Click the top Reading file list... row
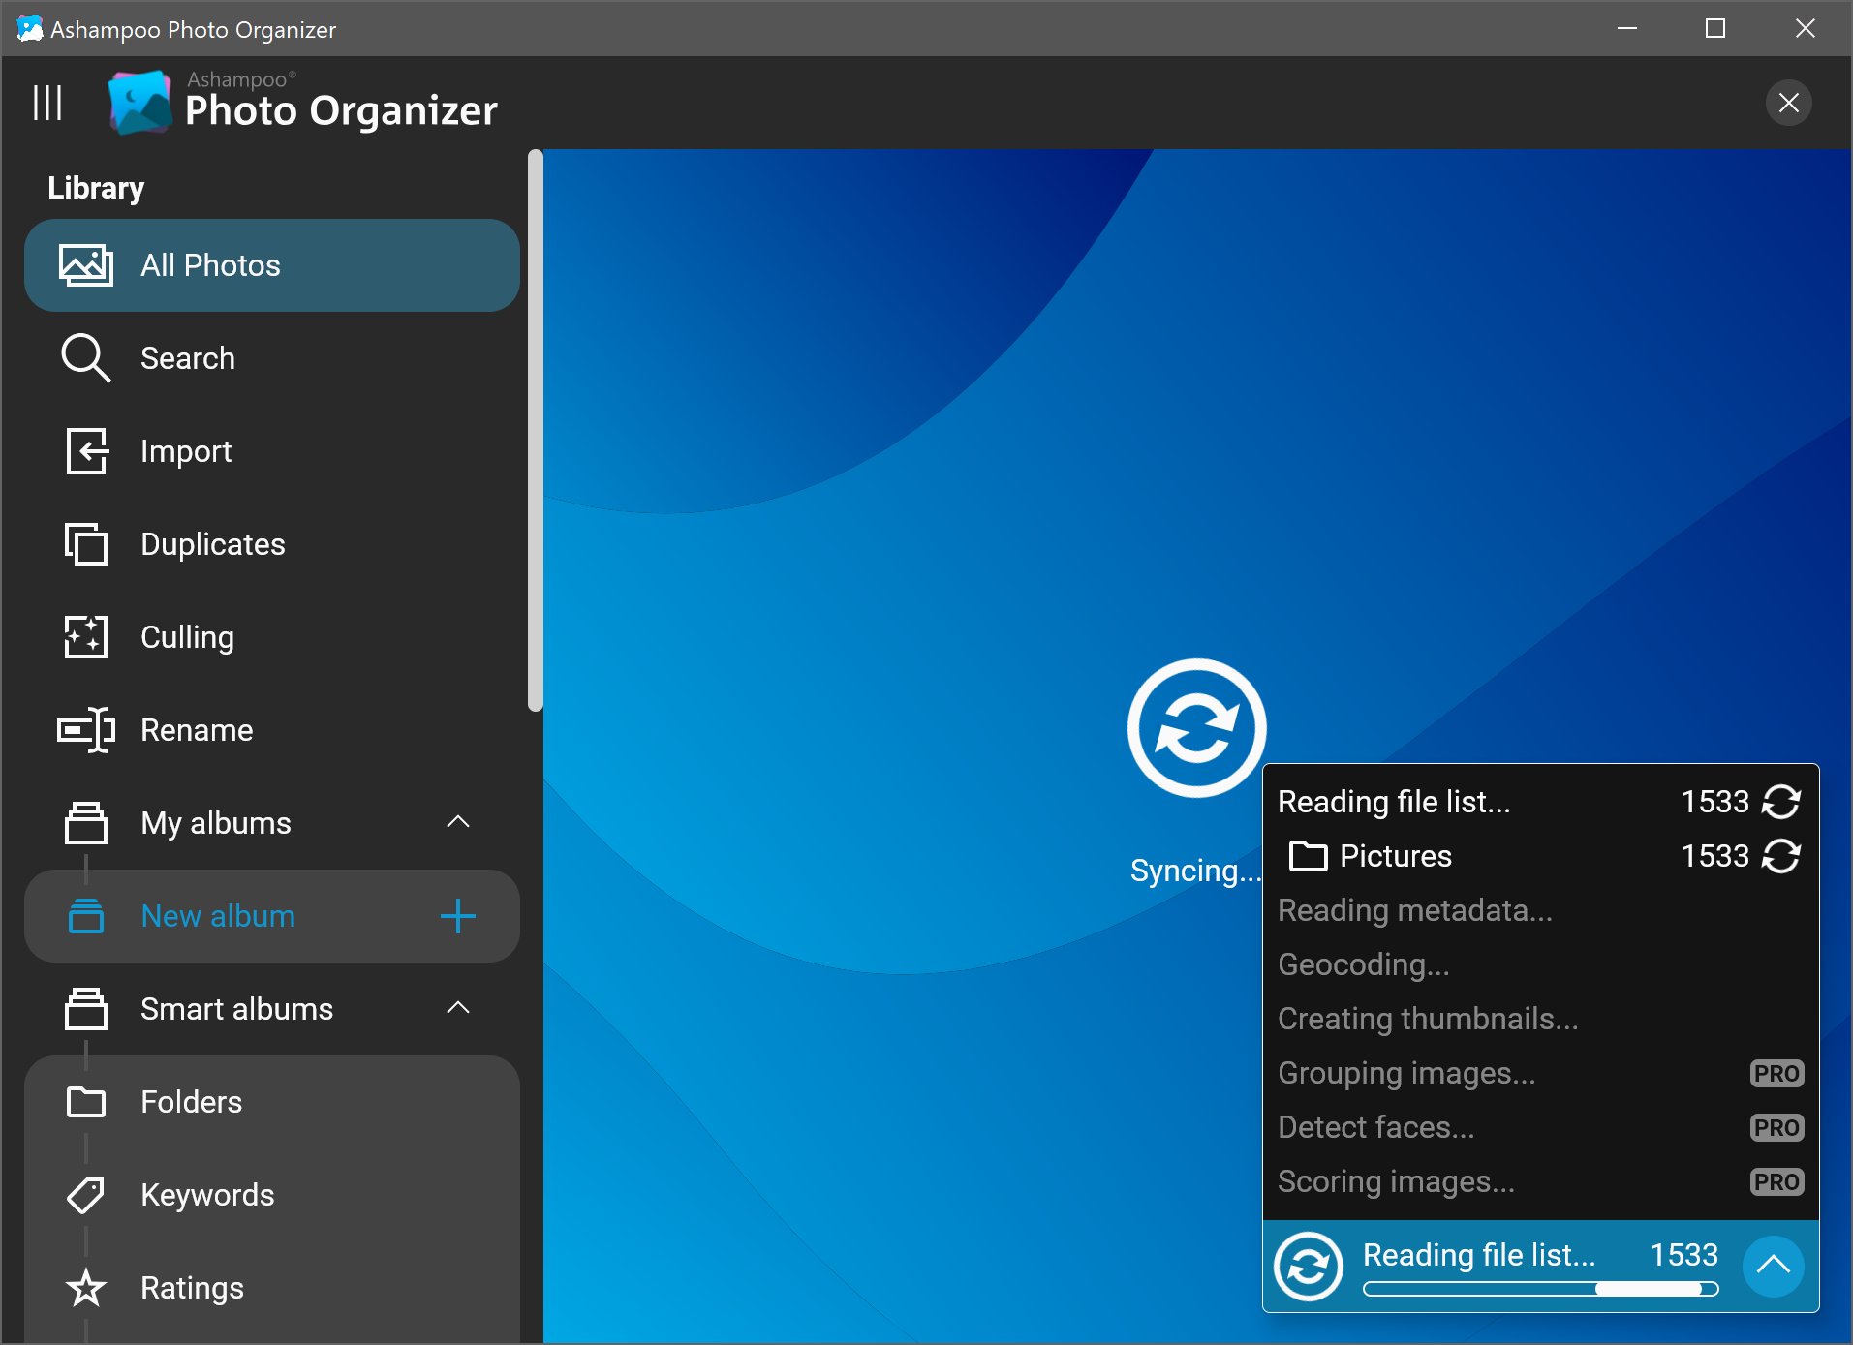The image size is (1853, 1345). pos(1540,802)
